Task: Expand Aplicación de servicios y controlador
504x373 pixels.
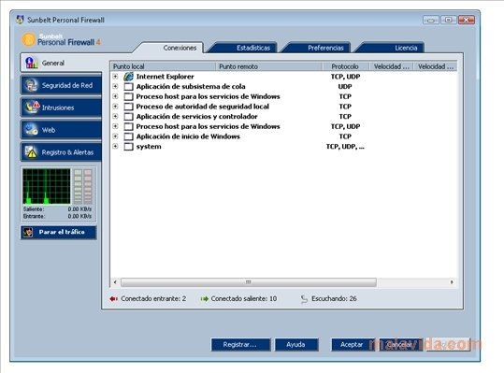Action: [x=115, y=116]
